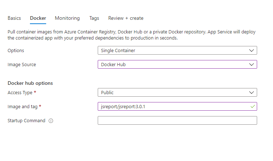
Task: Click the Image and tag label
Action: point(22,106)
